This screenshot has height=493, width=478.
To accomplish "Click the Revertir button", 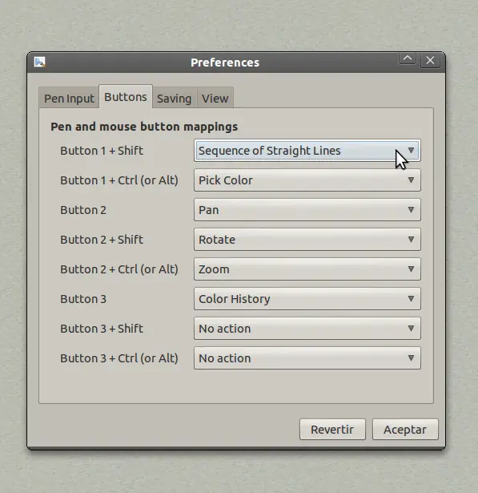I will tap(332, 430).
